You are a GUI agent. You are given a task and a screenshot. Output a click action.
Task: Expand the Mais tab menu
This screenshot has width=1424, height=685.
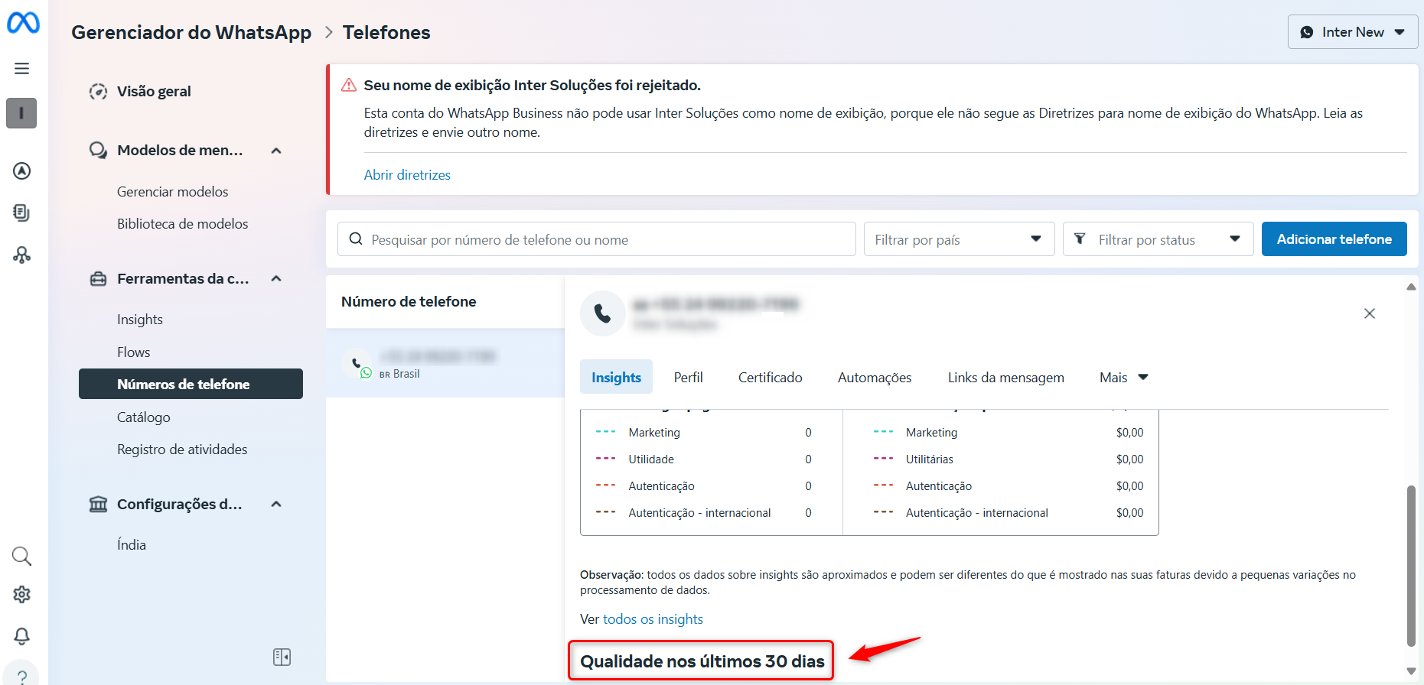[x=1123, y=378]
